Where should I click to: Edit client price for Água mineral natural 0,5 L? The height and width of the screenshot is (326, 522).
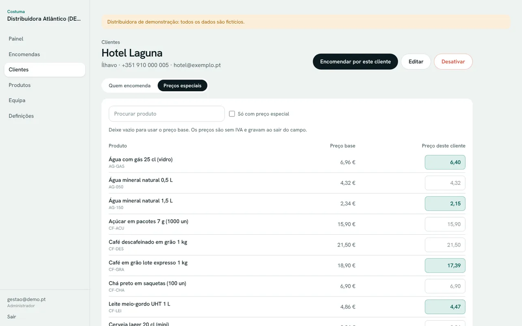tap(445, 183)
